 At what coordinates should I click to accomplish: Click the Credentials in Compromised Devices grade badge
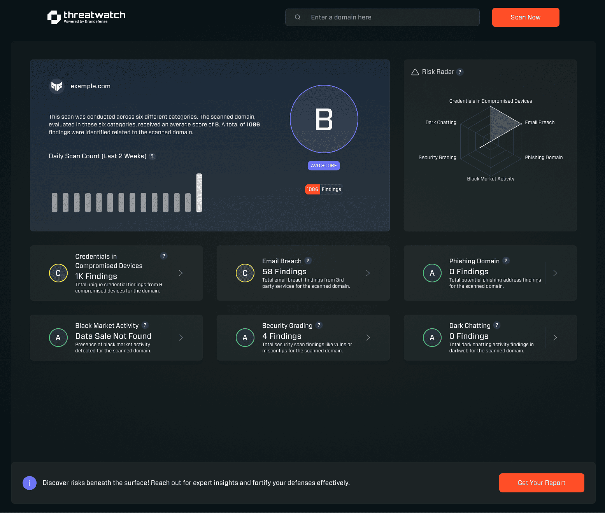(58, 273)
